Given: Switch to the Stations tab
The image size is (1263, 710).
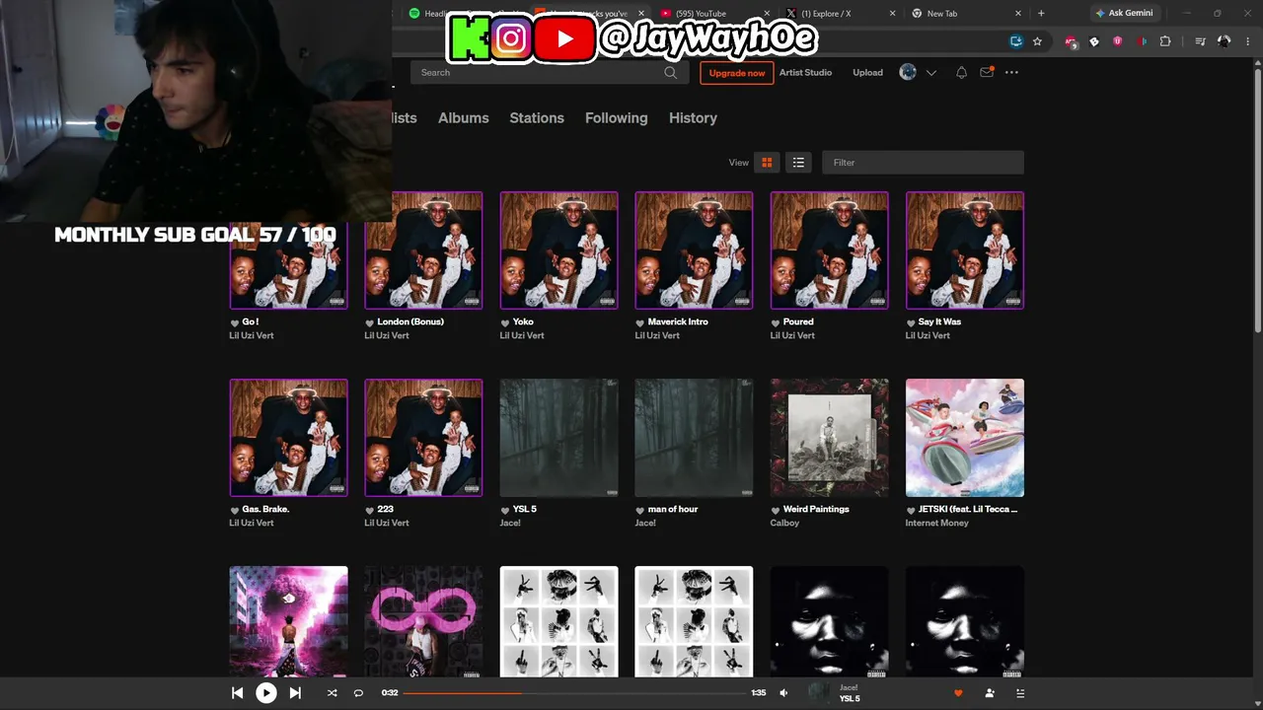Looking at the screenshot, I should tap(537, 117).
